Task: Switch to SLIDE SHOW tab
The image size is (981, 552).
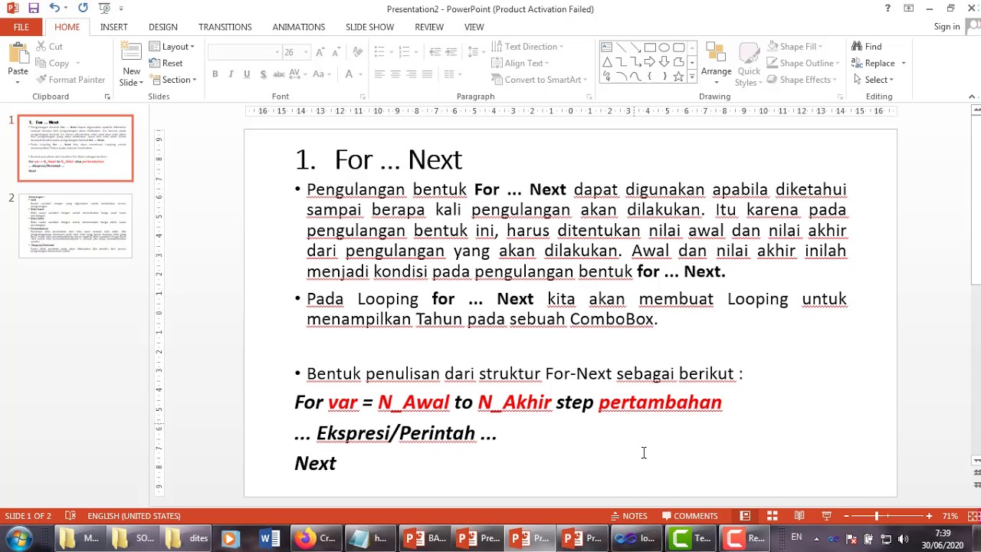Action: tap(369, 27)
